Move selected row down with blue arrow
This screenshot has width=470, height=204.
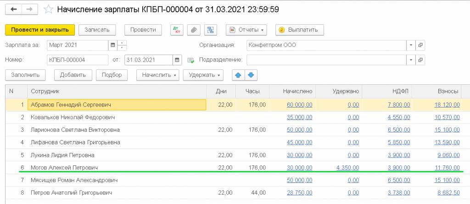[x=251, y=75]
